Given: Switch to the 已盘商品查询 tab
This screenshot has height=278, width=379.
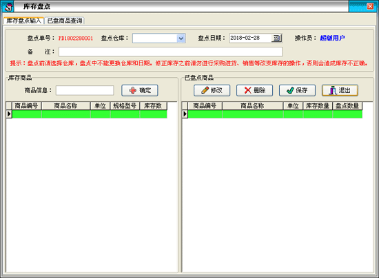Looking at the screenshot, I should (x=65, y=21).
